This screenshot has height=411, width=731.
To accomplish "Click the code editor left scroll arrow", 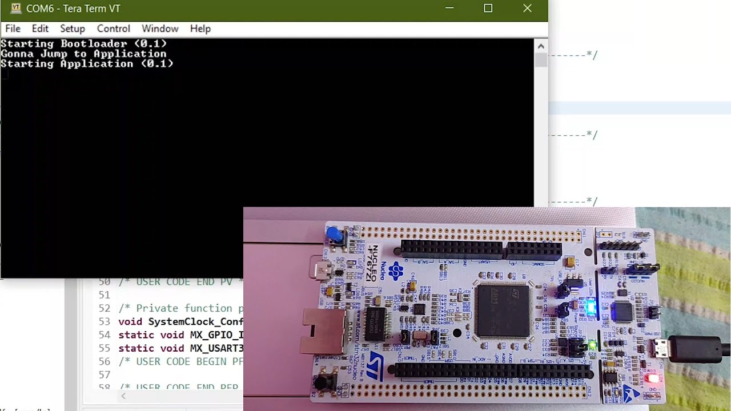I will click(123, 396).
